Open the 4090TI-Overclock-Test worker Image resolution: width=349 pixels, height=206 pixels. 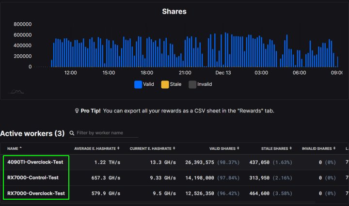tap(36, 162)
